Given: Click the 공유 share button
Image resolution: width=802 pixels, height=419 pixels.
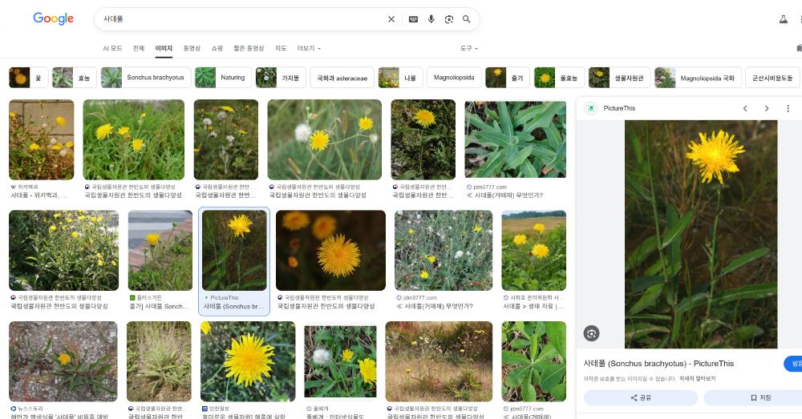Looking at the screenshot, I should tap(640, 397).
